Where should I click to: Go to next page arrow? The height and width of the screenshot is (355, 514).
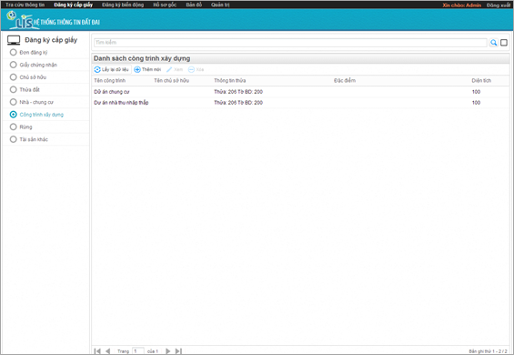[x=167, y=350]
